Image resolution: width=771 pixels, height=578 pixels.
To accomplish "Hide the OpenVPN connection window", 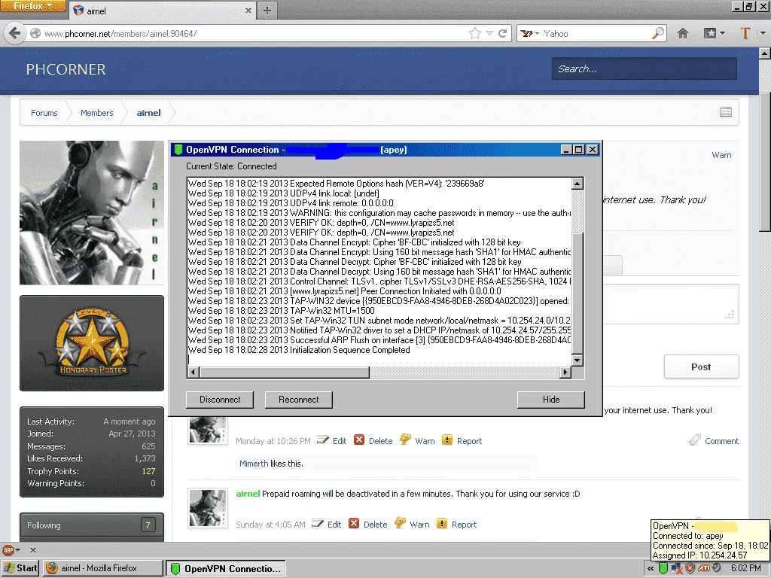I will [550, 400].
